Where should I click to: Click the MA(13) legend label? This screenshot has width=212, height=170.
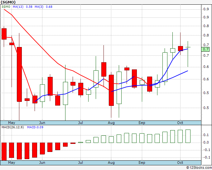point(18,7)
